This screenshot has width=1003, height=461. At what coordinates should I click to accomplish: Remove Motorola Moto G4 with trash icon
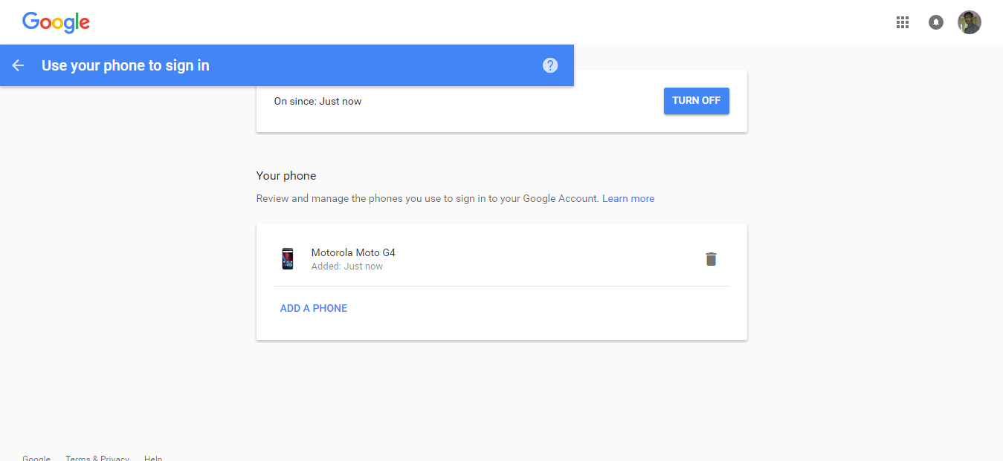pos(712,259)
